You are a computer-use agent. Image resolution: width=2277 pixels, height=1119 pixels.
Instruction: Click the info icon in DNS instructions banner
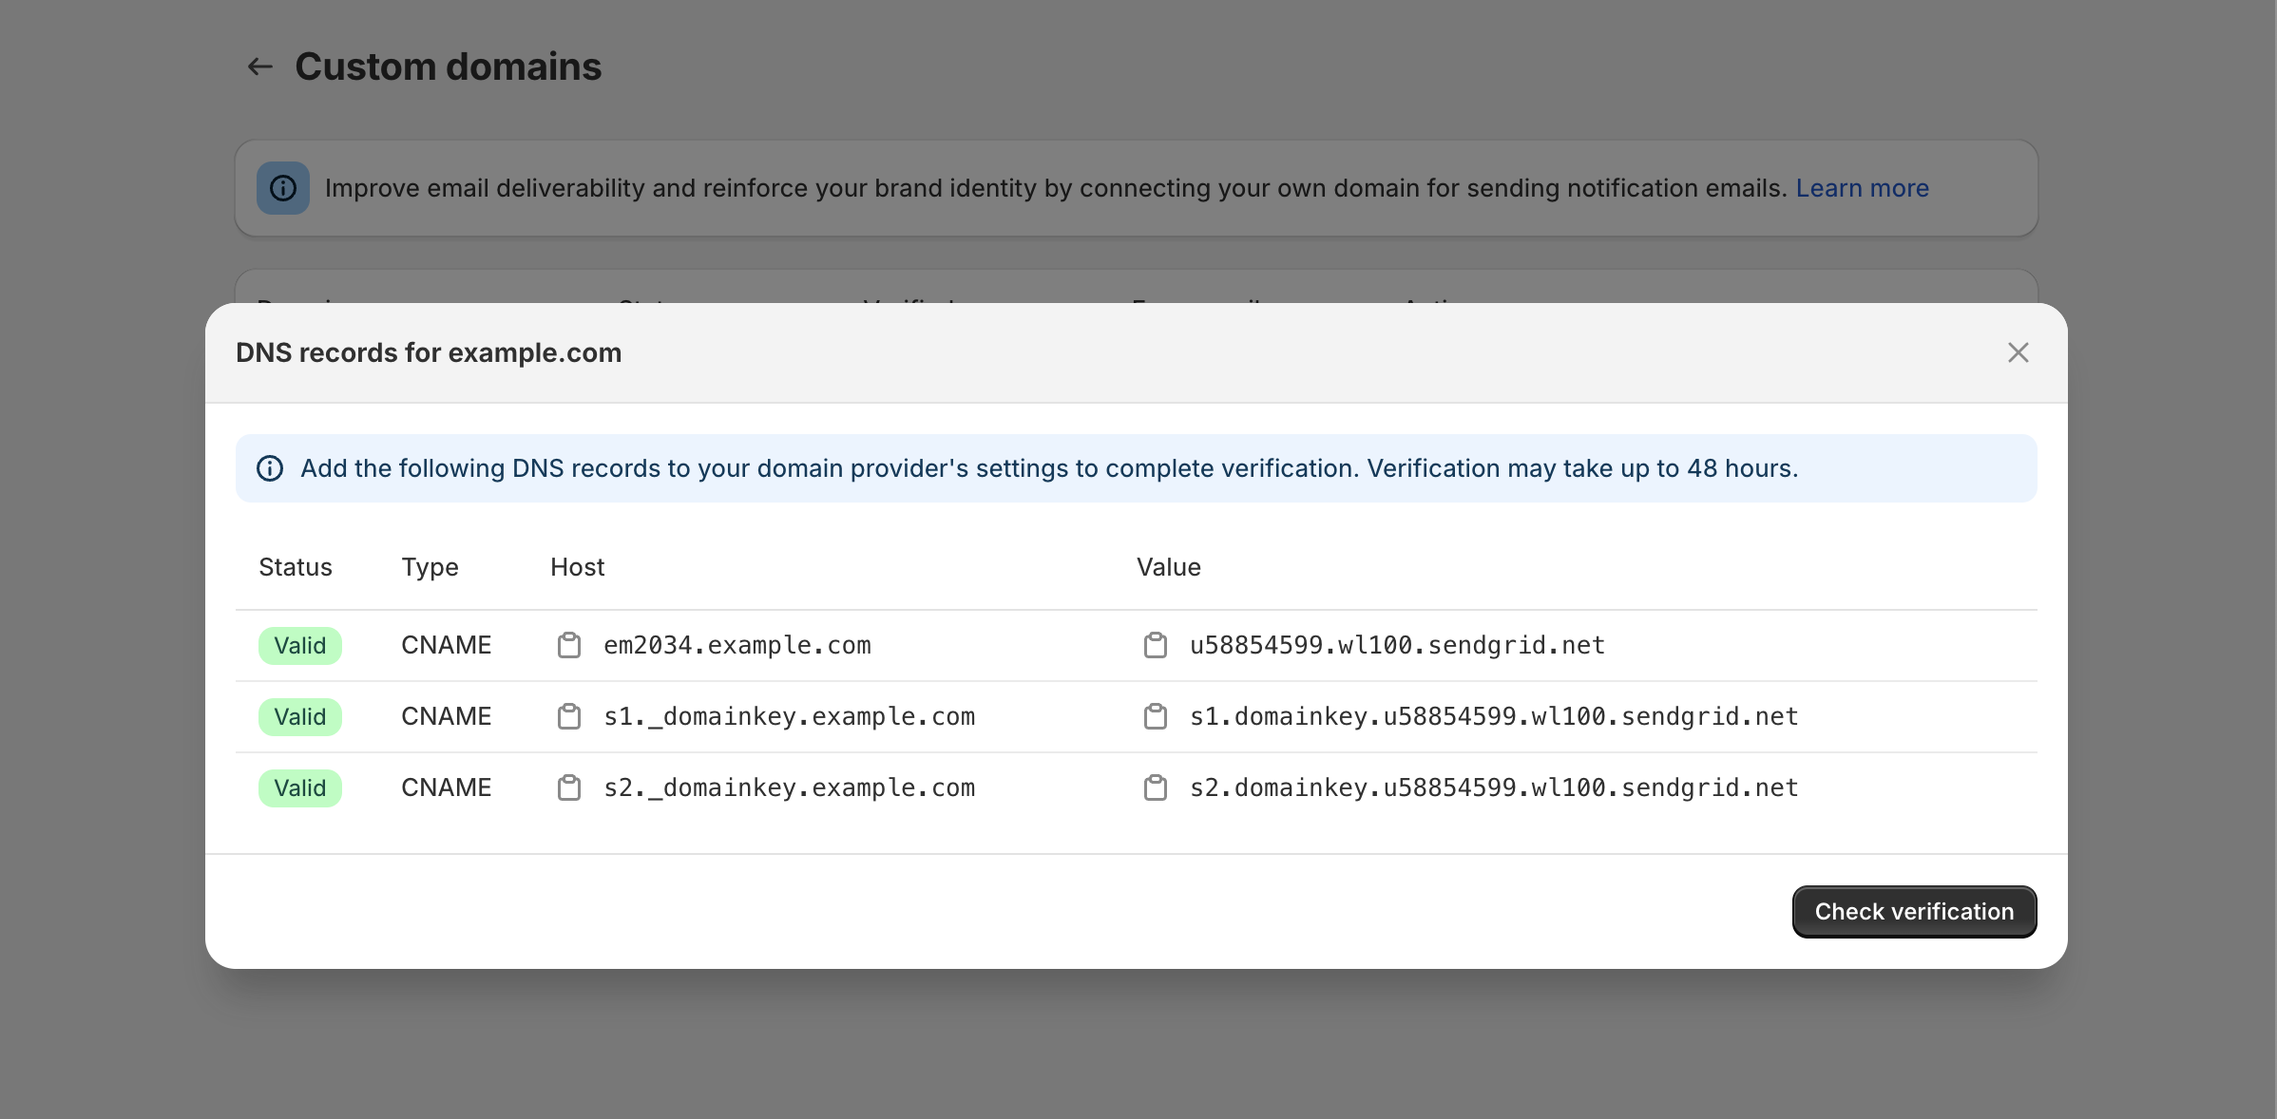point(270,468)
